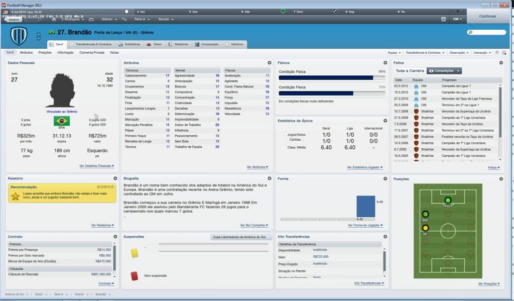
Task: Click the 70% Condição Física bar
Action: pos(332,93)
